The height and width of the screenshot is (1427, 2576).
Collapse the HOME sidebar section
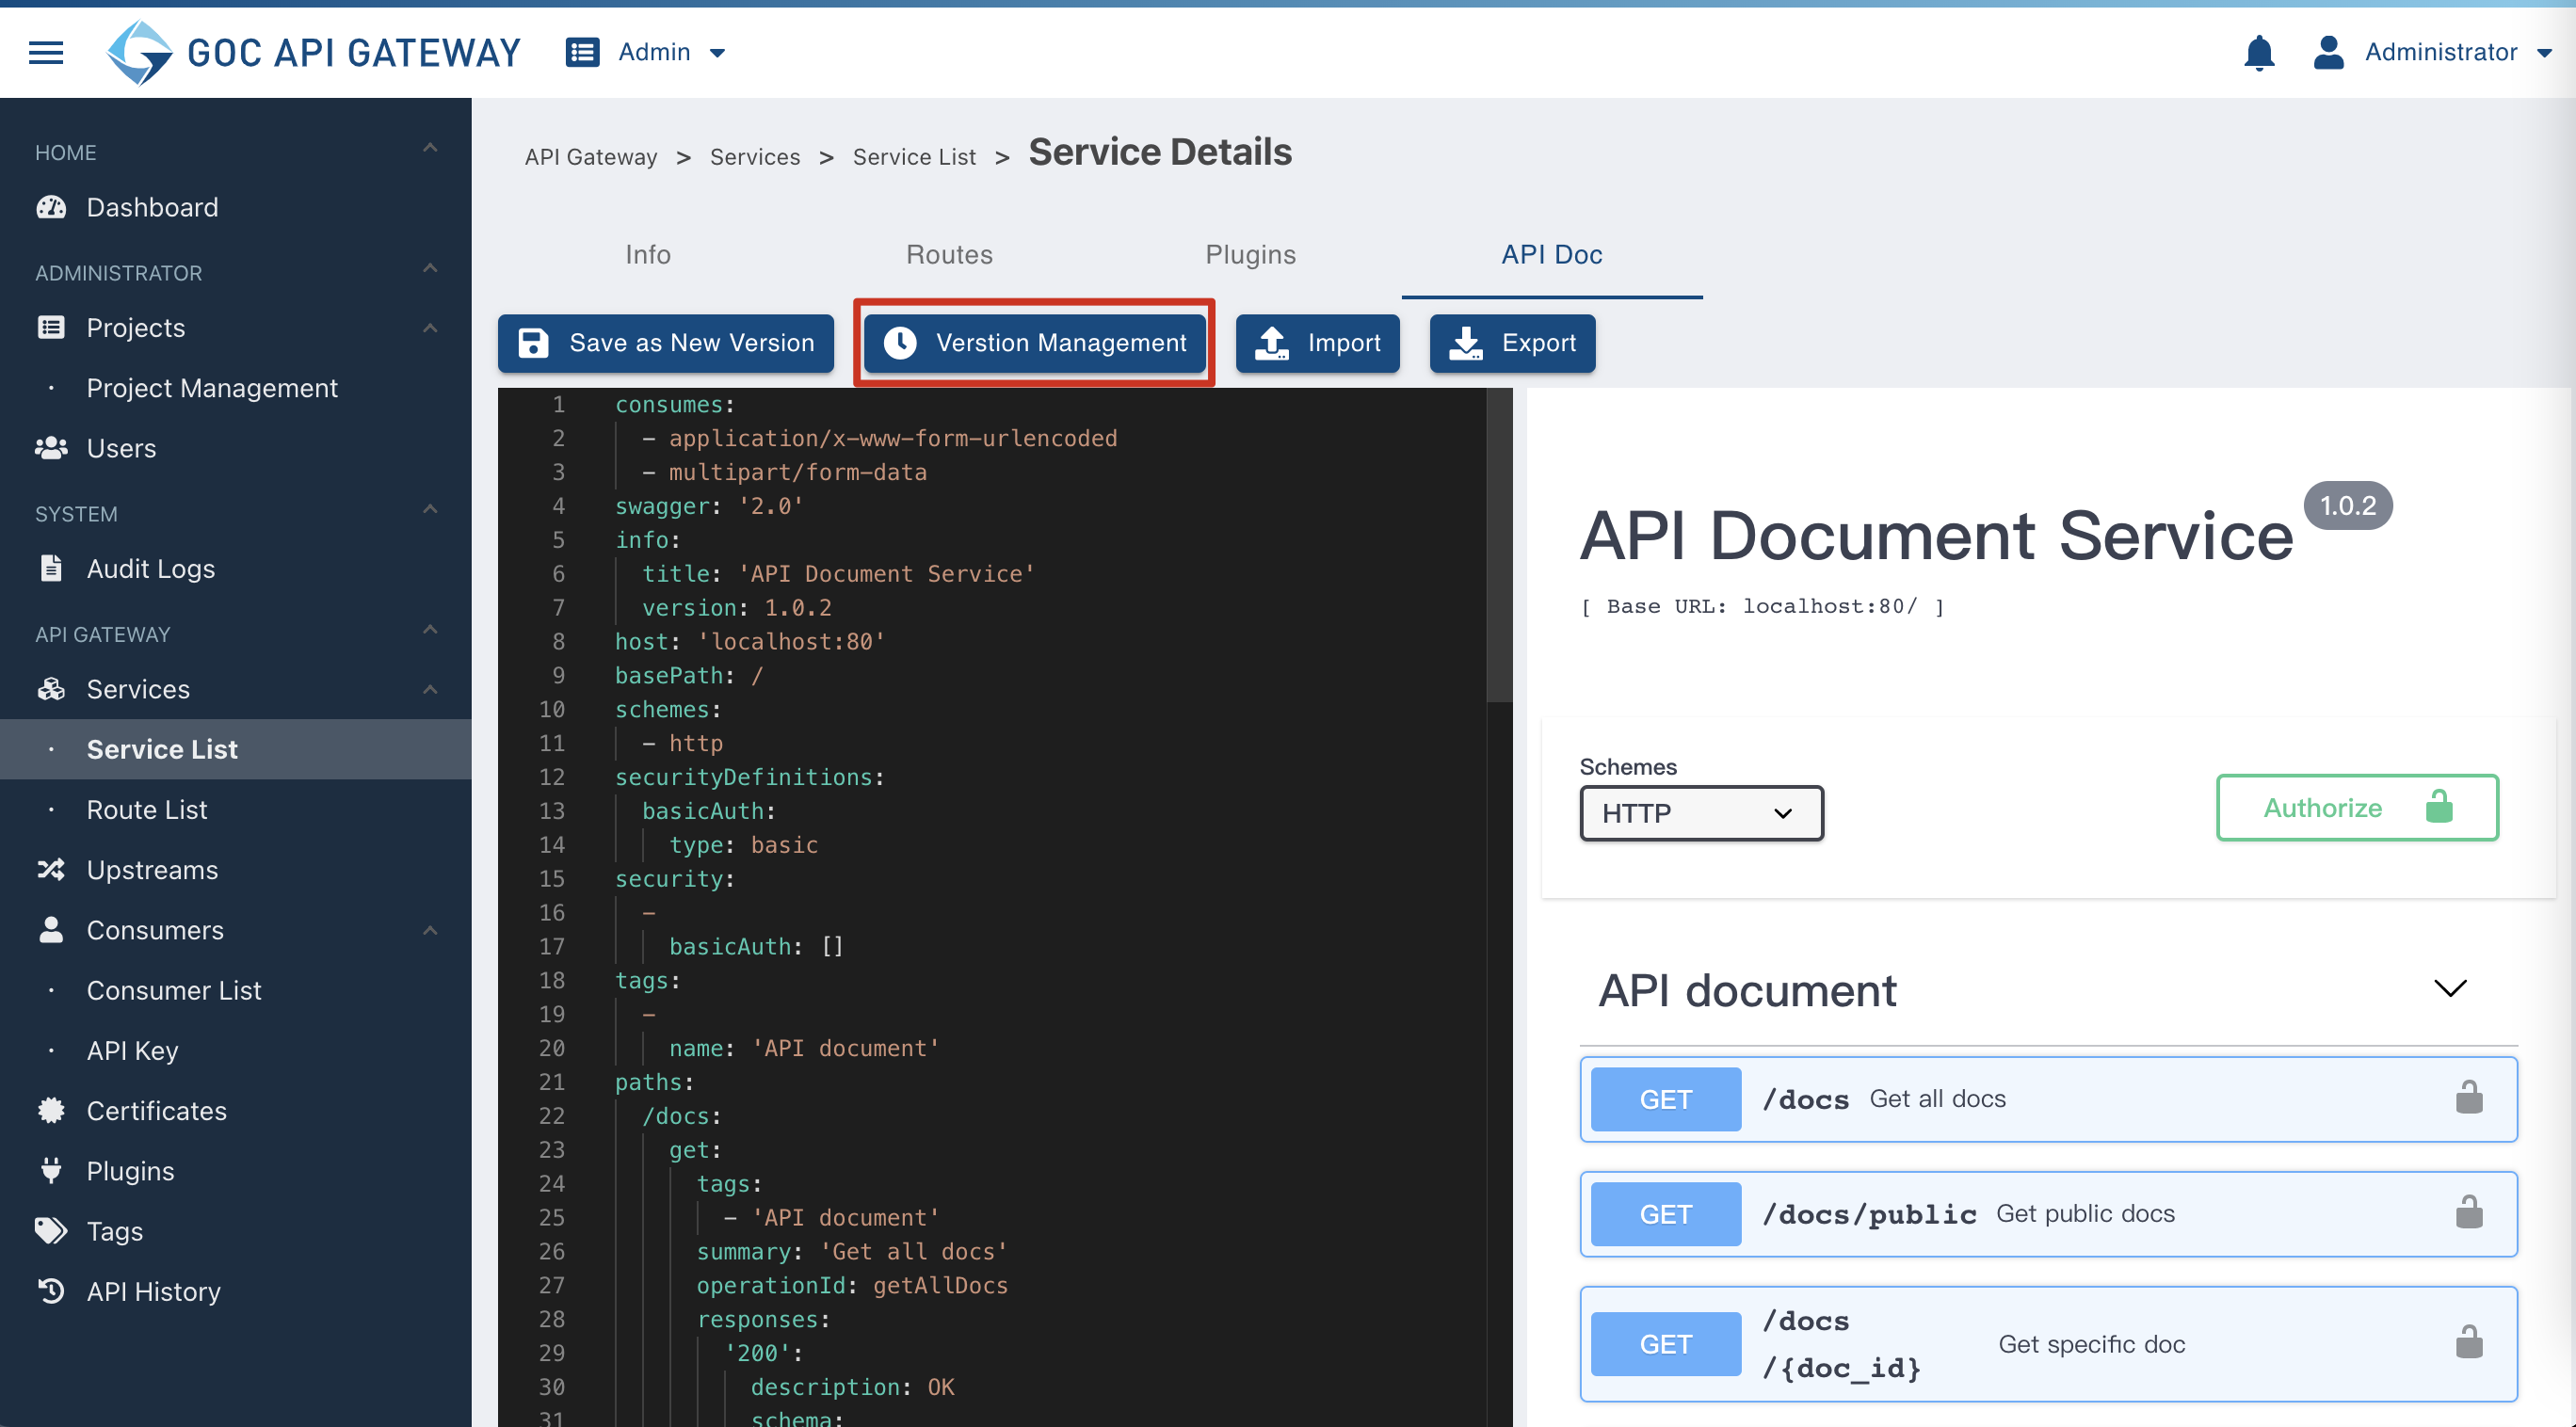click(430, 149)
